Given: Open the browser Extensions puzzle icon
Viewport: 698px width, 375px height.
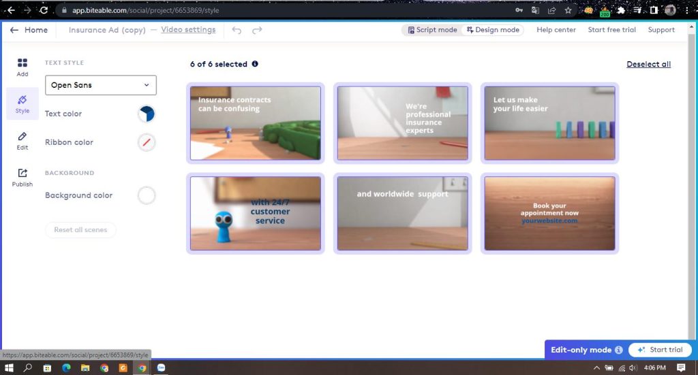Looking at the screenshot, I should pos(621,10).
